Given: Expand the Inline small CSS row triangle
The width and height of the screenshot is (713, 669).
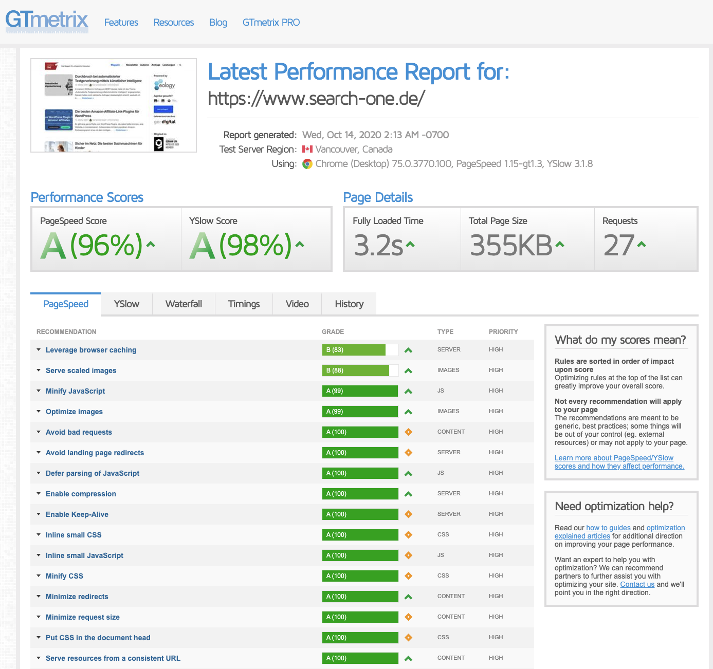Looking at the screenshot, I should (39, 534).
